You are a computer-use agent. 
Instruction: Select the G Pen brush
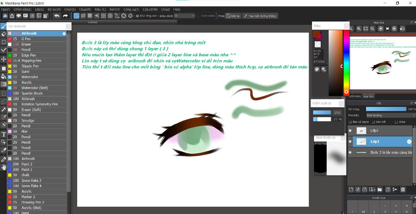(x=37, y=39)
